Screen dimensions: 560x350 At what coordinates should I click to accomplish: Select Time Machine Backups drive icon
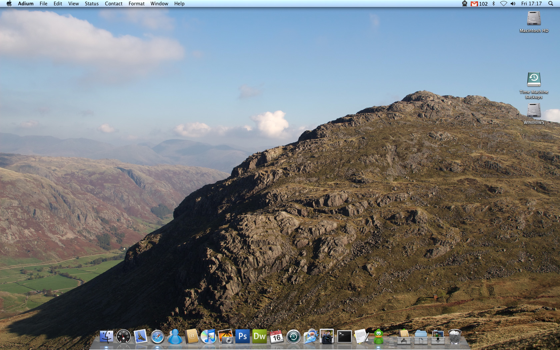[x=534, y=86]
